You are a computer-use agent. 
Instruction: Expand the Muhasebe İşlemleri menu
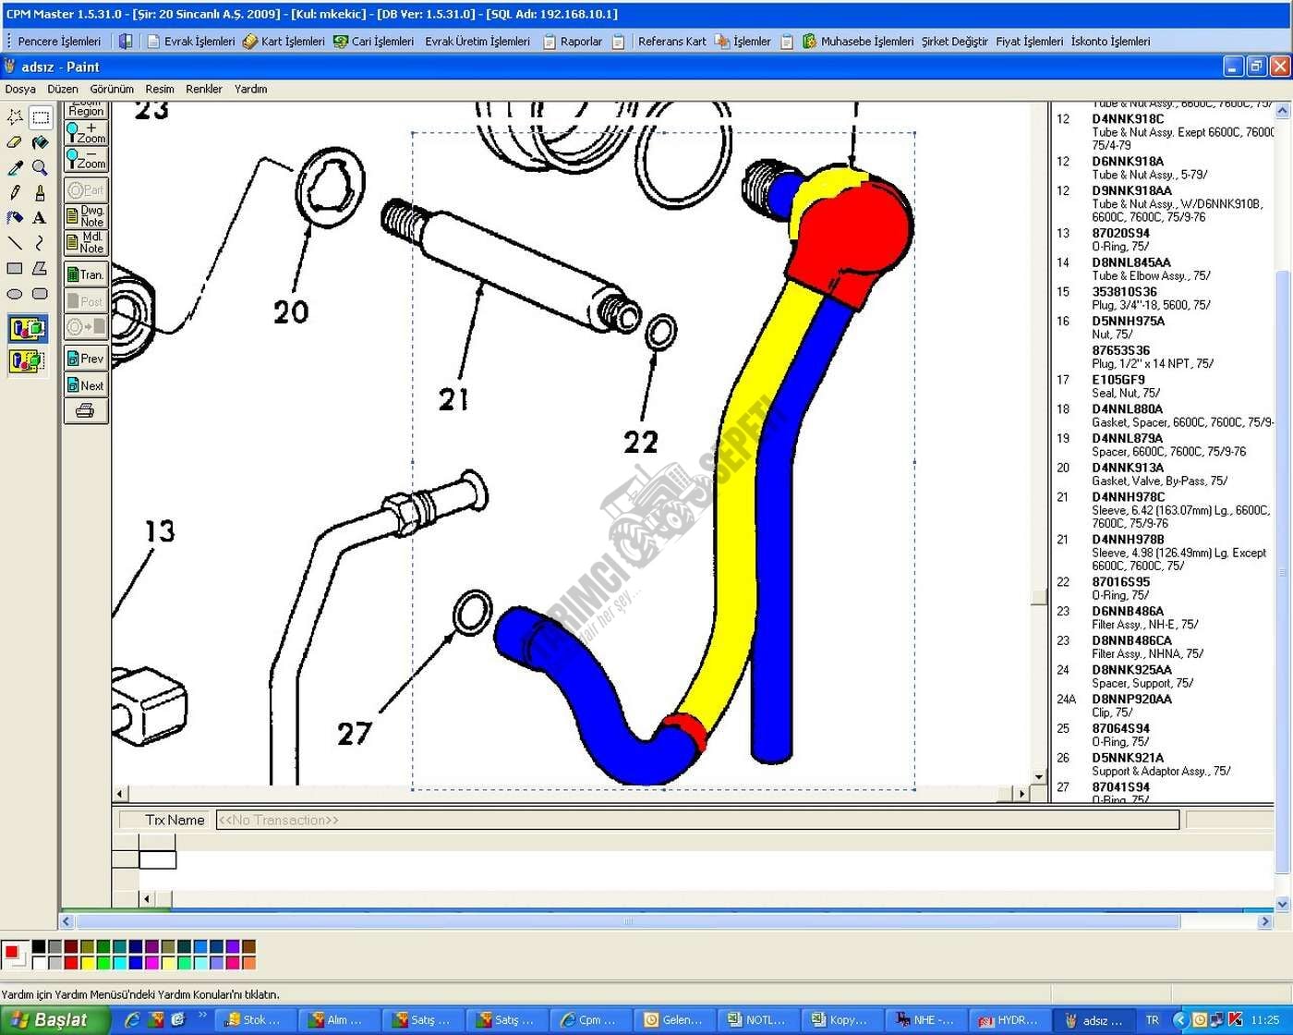(x=866, y=42)
